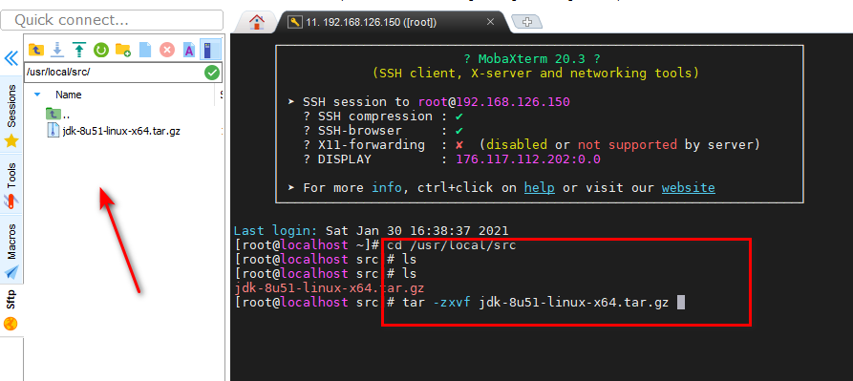Click the 'SSH compression' status line
This screenshot has height=381, width=853.
pos(384,116)
